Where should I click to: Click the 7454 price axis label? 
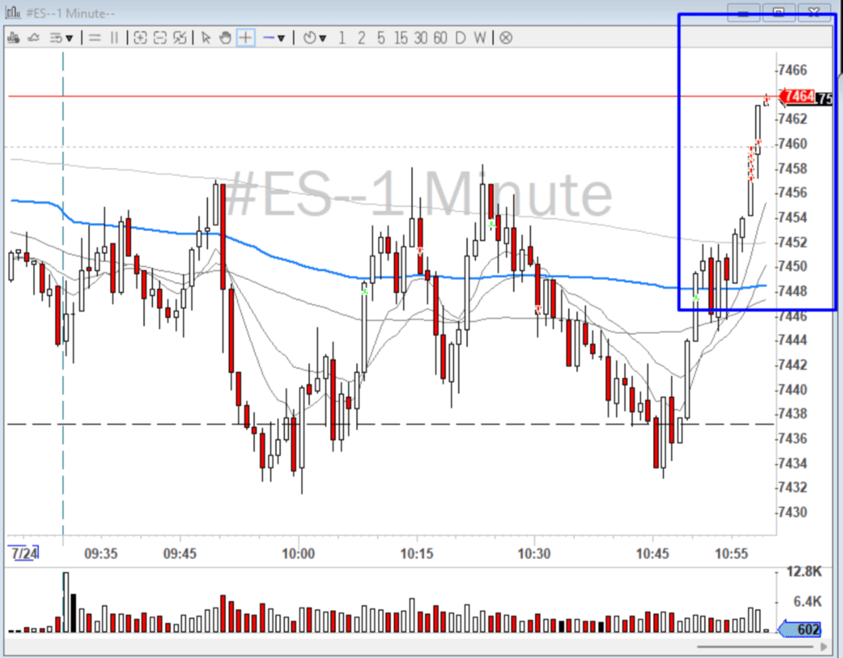click(792, 217)
